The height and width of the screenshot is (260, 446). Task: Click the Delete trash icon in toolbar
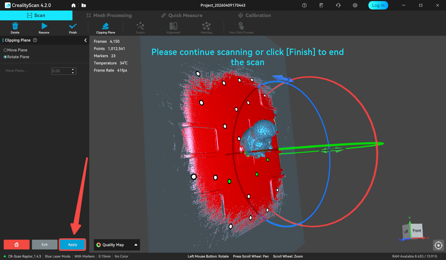coord(15,26)
